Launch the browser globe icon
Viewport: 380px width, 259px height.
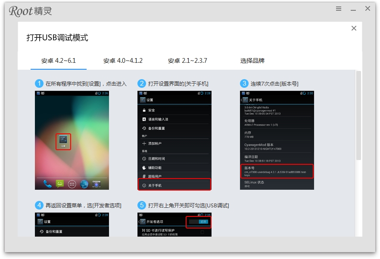click(84, 184)
